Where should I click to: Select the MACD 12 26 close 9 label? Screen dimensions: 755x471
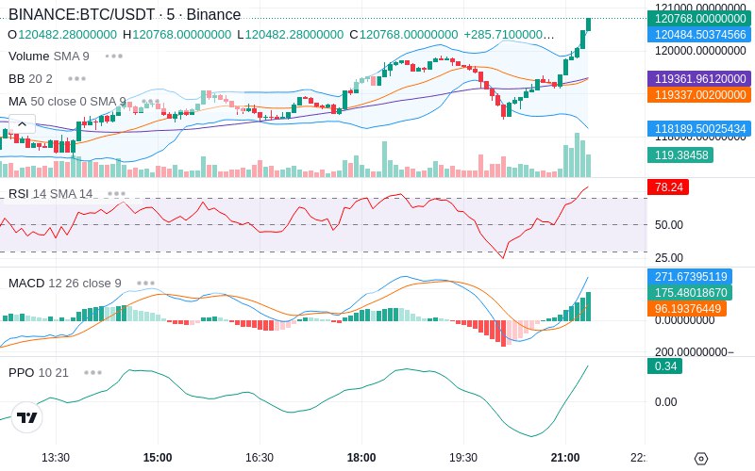[65, 284]
